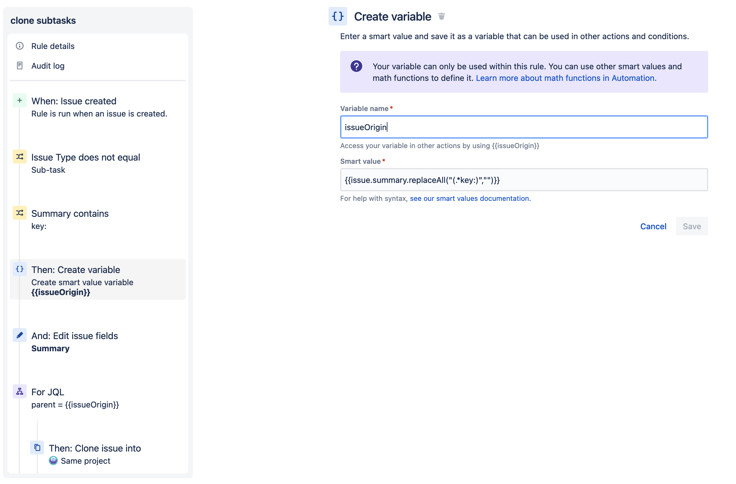Open the smart values documentation link
Image resolution: width=736 pixels, height=484 pixels.
coord(470,198)
